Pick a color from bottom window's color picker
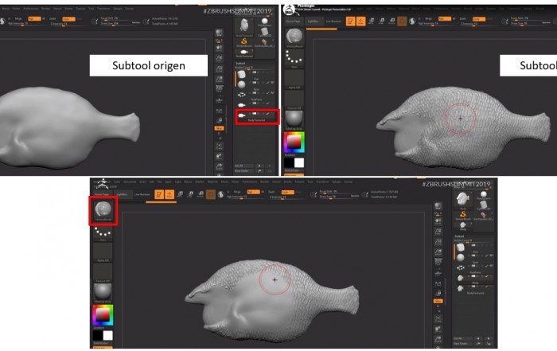 103,315
